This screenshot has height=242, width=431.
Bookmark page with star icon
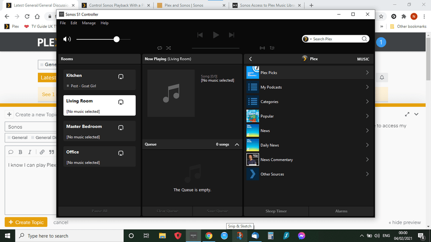pyautogui.click(x=381, y=16)
